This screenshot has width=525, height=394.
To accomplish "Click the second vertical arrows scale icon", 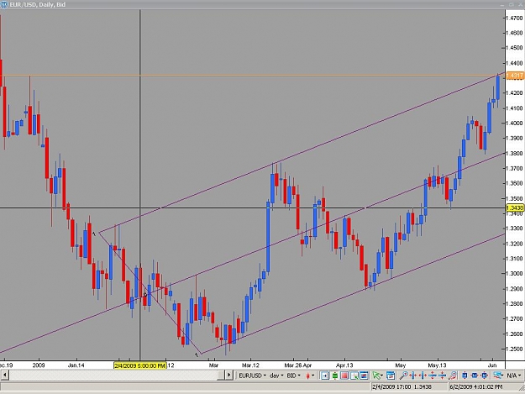I will tap(443, 376).
